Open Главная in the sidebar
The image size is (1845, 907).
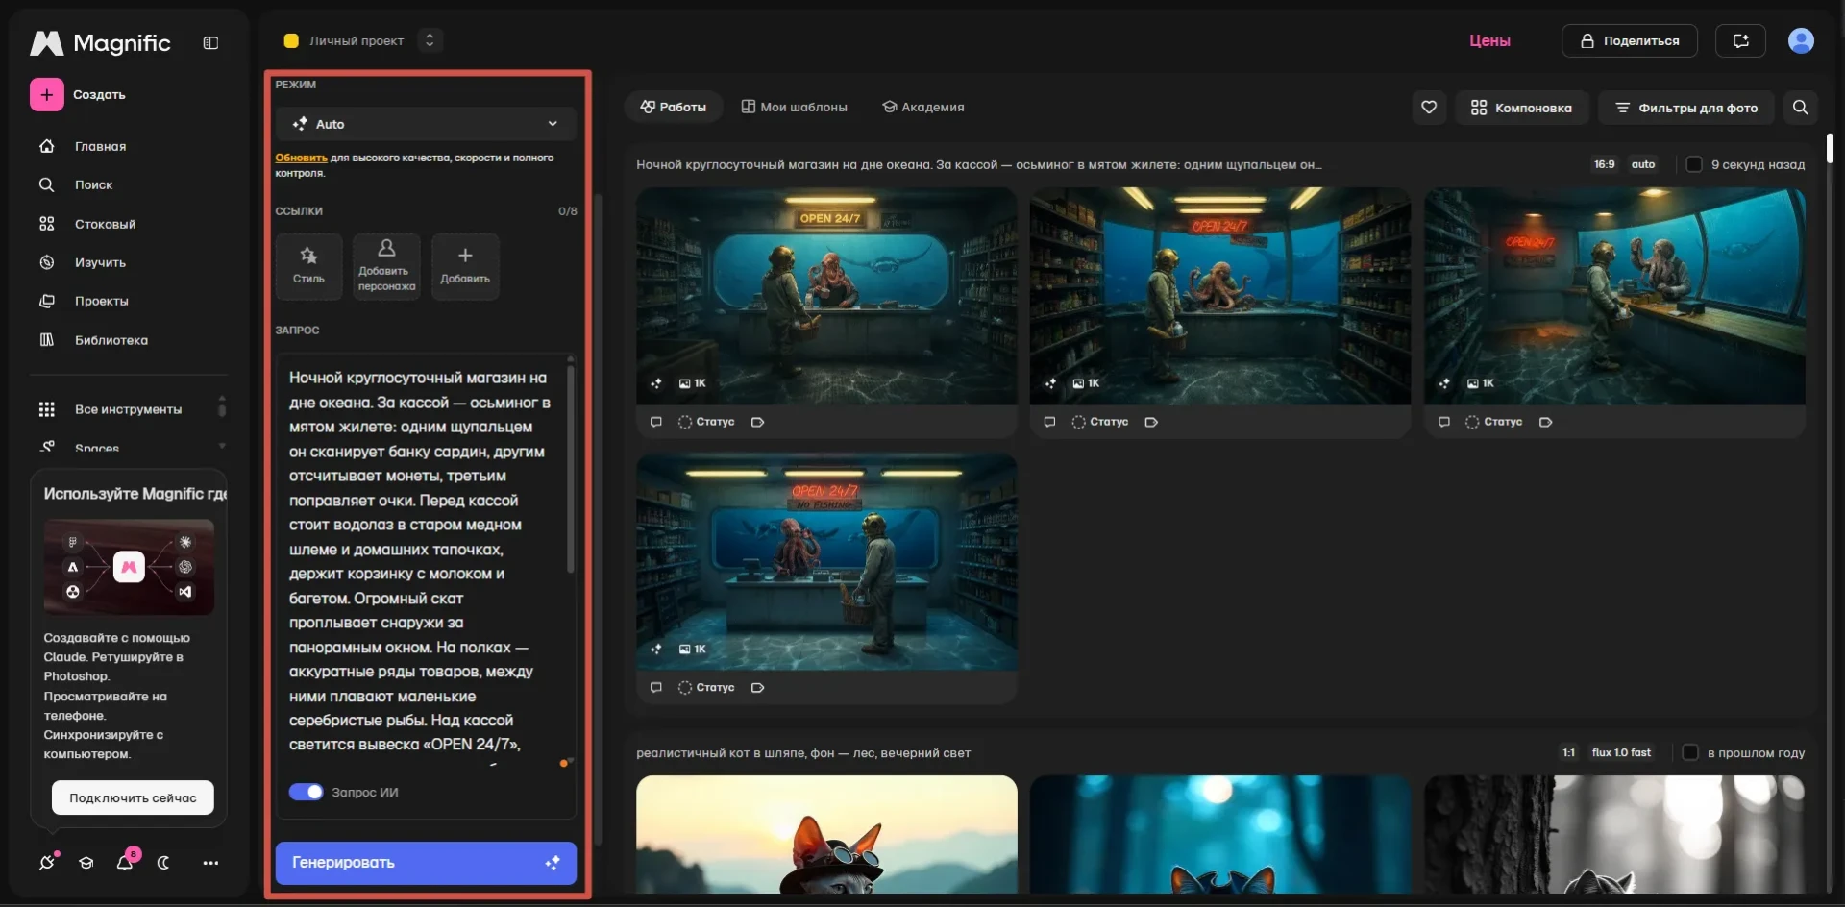tap(100, 146)
